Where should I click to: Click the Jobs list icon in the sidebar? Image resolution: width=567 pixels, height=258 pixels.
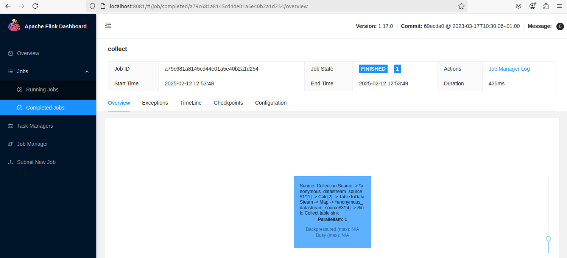(11, 71)
